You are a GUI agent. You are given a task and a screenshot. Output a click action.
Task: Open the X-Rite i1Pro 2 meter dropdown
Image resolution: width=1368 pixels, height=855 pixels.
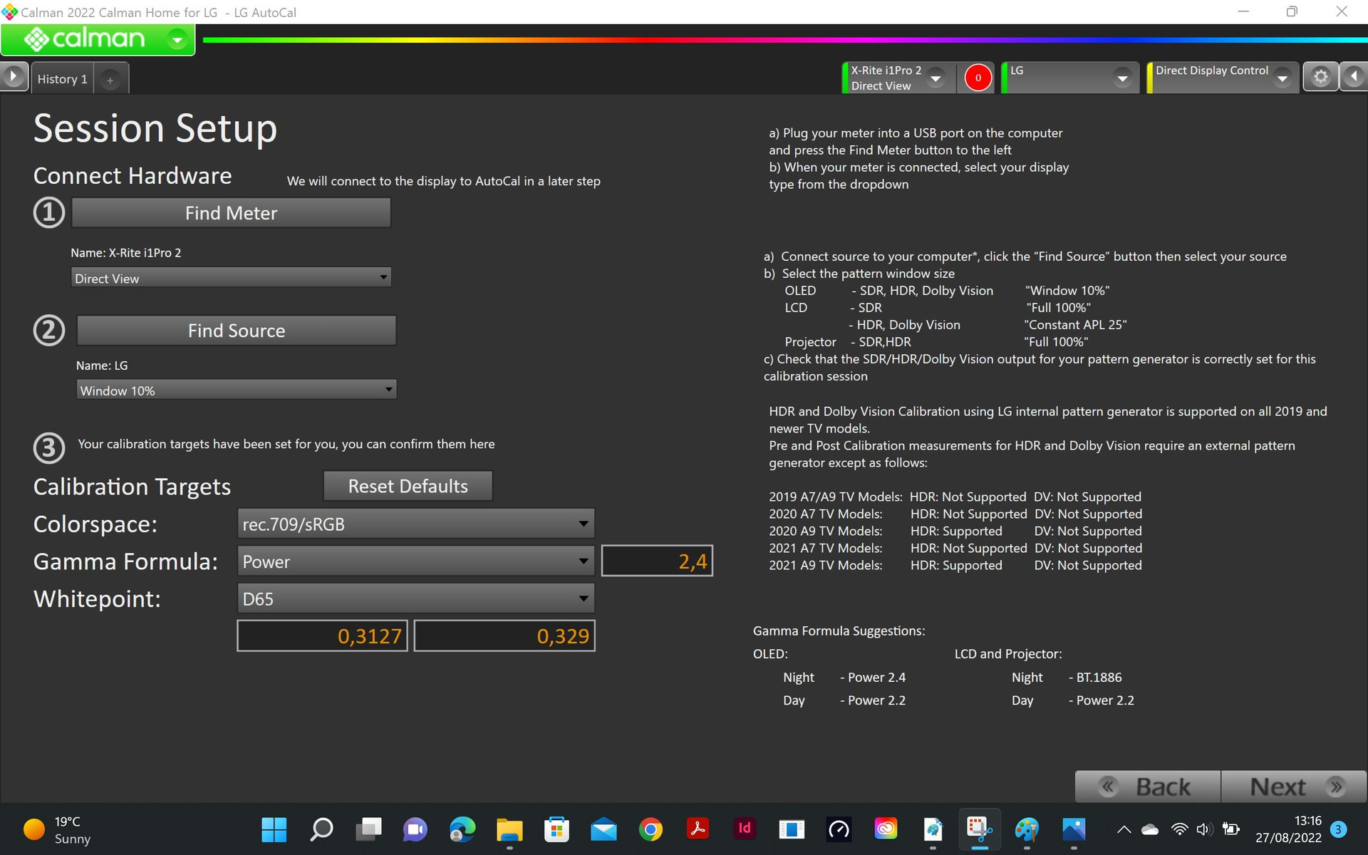pos(936,78)
